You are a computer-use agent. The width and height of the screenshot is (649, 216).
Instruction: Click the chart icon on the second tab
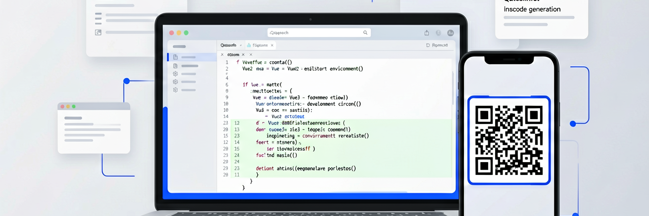point(249,45)
